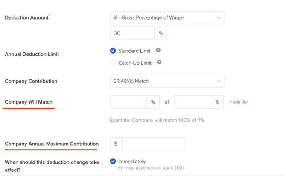
Task: Choose Immediately for deduction change timing
Action: (113, 161)
